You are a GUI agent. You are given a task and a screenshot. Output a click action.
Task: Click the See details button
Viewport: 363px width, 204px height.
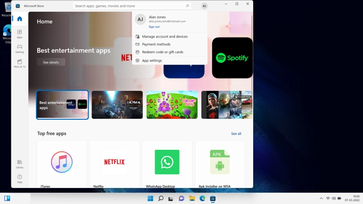click(51, 62)
